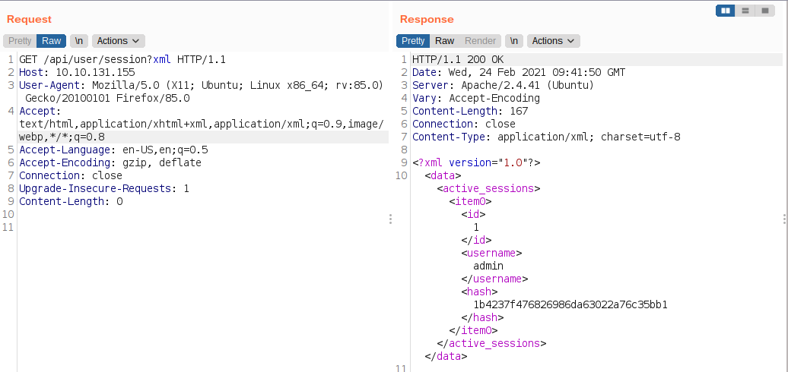Screen dimensions: 788x372
Task: Click the id value 1
Action: pos(476,228)
